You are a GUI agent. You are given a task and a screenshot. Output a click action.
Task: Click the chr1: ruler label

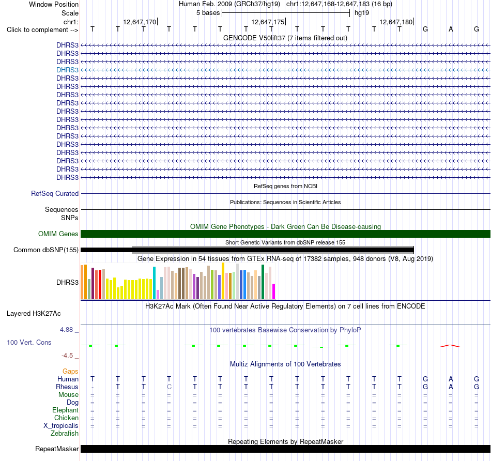pyautogui.click(x=71, y=22)
